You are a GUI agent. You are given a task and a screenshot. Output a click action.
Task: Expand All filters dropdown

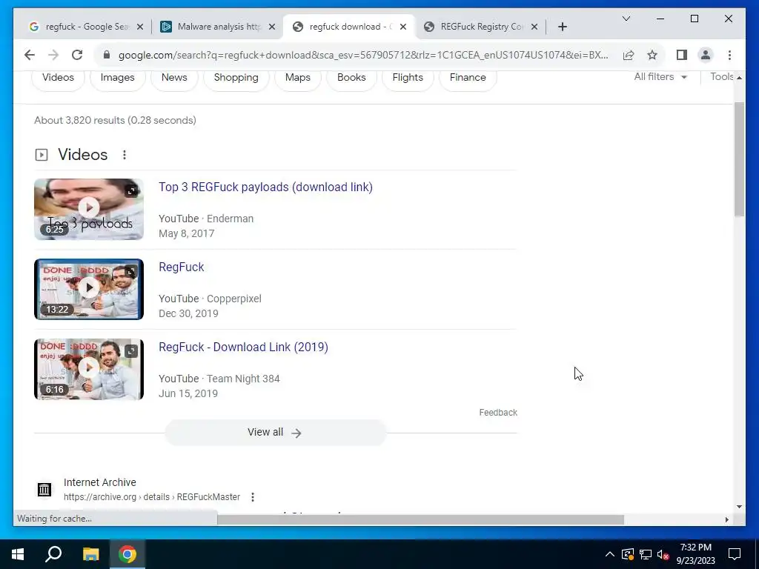[x=660, y=77]
